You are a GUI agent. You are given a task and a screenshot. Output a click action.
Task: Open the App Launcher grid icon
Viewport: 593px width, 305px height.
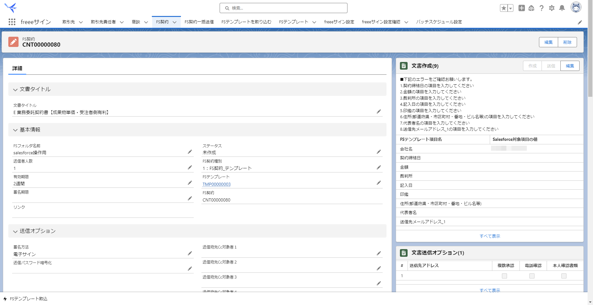[12, 22]
